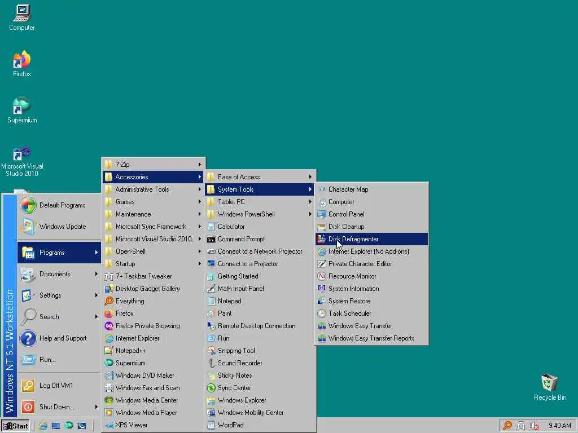
Task: Click the Computer desktop icon
Action: click(22, 17)
